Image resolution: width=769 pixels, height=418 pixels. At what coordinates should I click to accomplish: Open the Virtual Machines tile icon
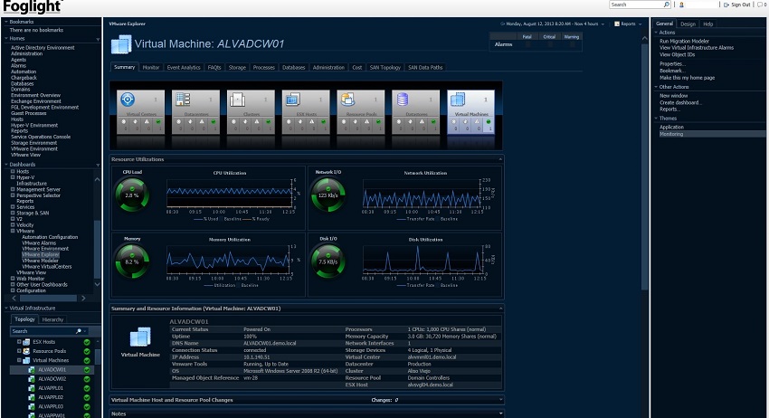click(x=458, y=100)
